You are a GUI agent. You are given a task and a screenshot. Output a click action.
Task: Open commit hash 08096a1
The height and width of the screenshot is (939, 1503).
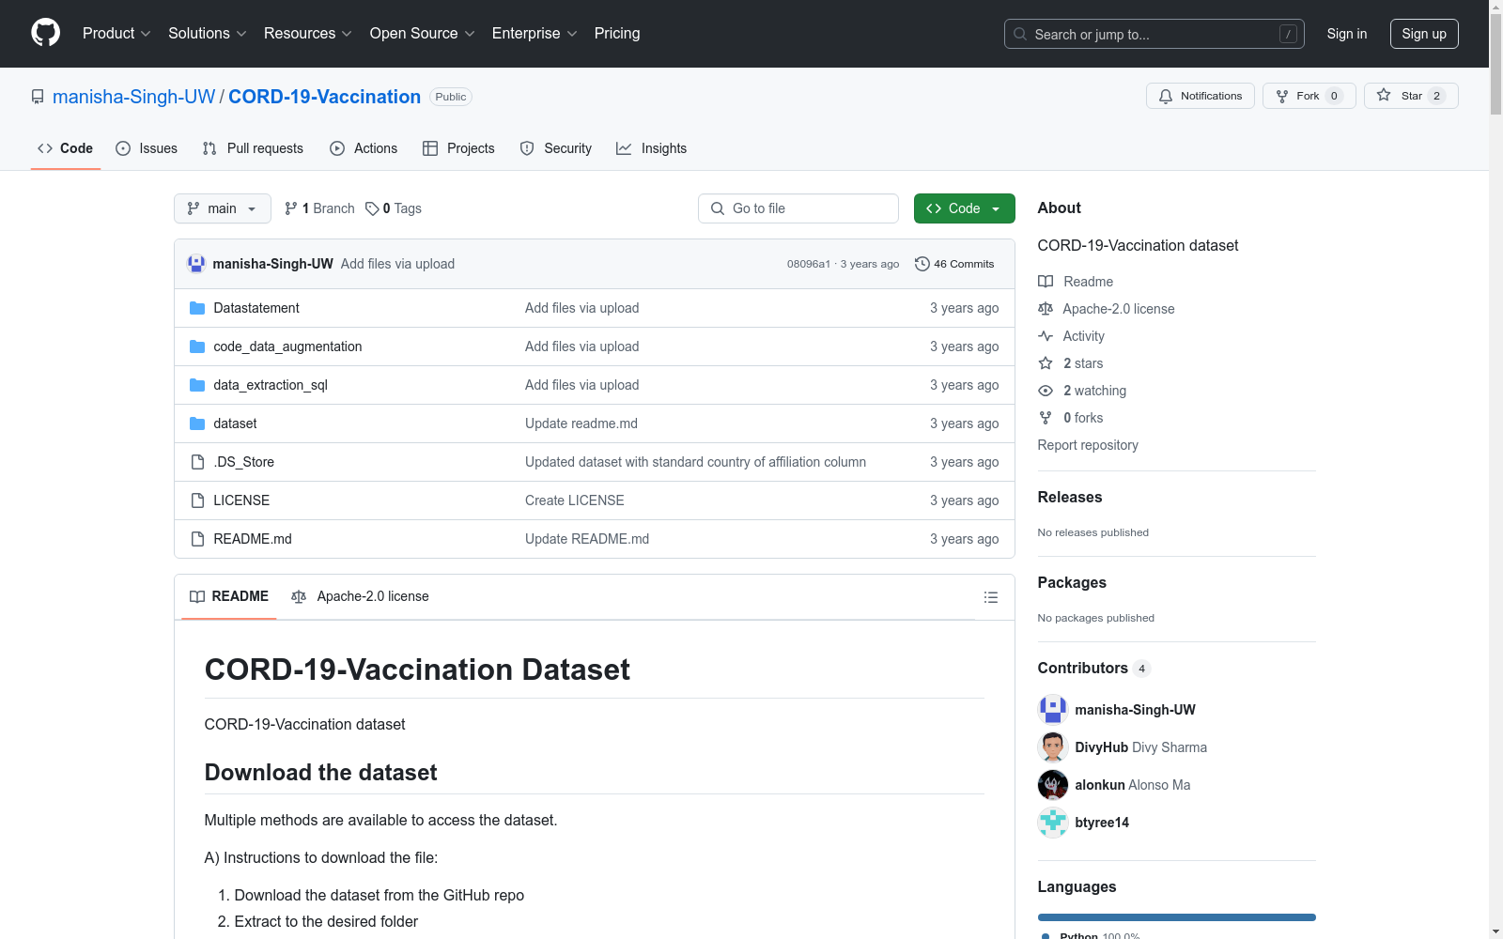coord(809,264)
